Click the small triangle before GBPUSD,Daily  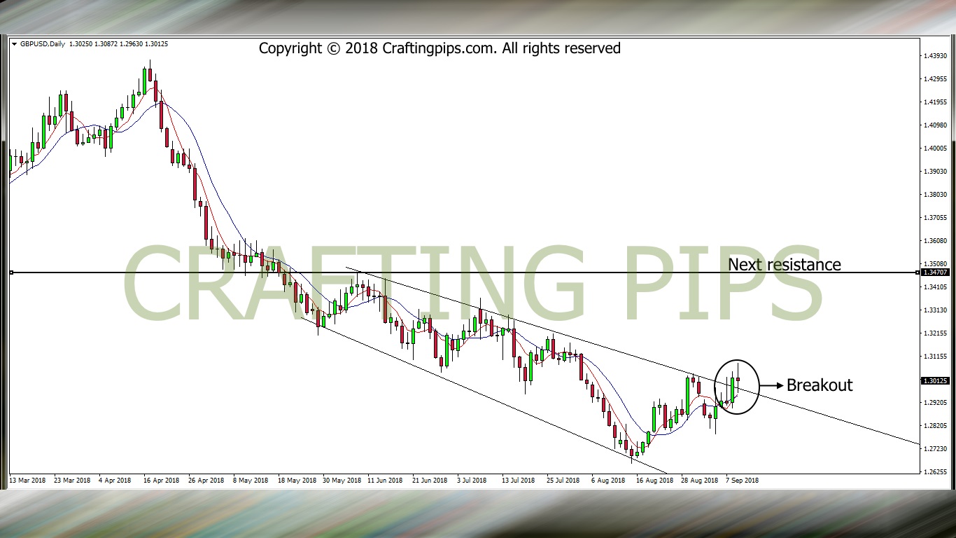pos(14,44)
